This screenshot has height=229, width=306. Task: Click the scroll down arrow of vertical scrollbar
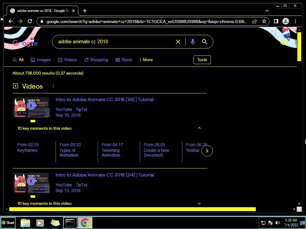point(299,204)
